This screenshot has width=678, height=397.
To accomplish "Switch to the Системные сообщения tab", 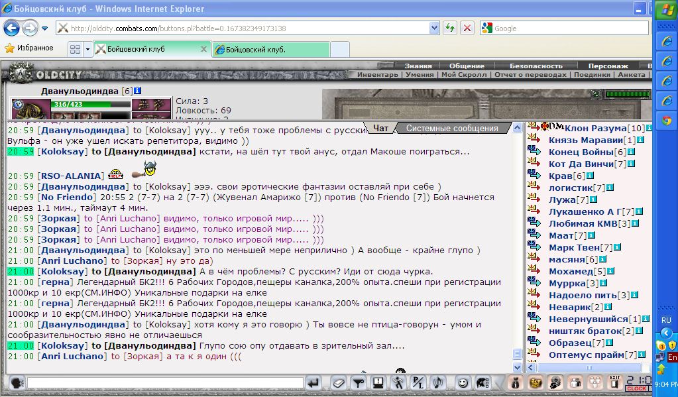I will [452, 128].
